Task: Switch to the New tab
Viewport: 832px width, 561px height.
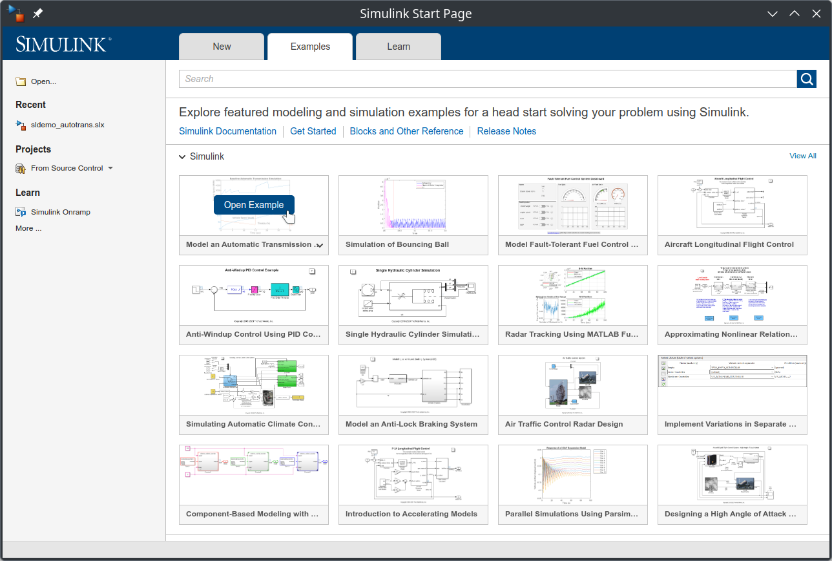Action: [x=222, y=47]
